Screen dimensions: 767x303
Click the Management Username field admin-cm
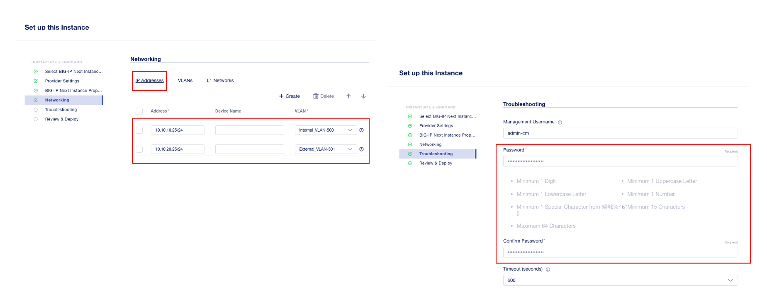tap(620, 133)
